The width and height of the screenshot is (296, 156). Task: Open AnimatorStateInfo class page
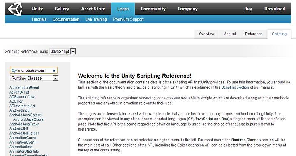click(x=24, y=151)
